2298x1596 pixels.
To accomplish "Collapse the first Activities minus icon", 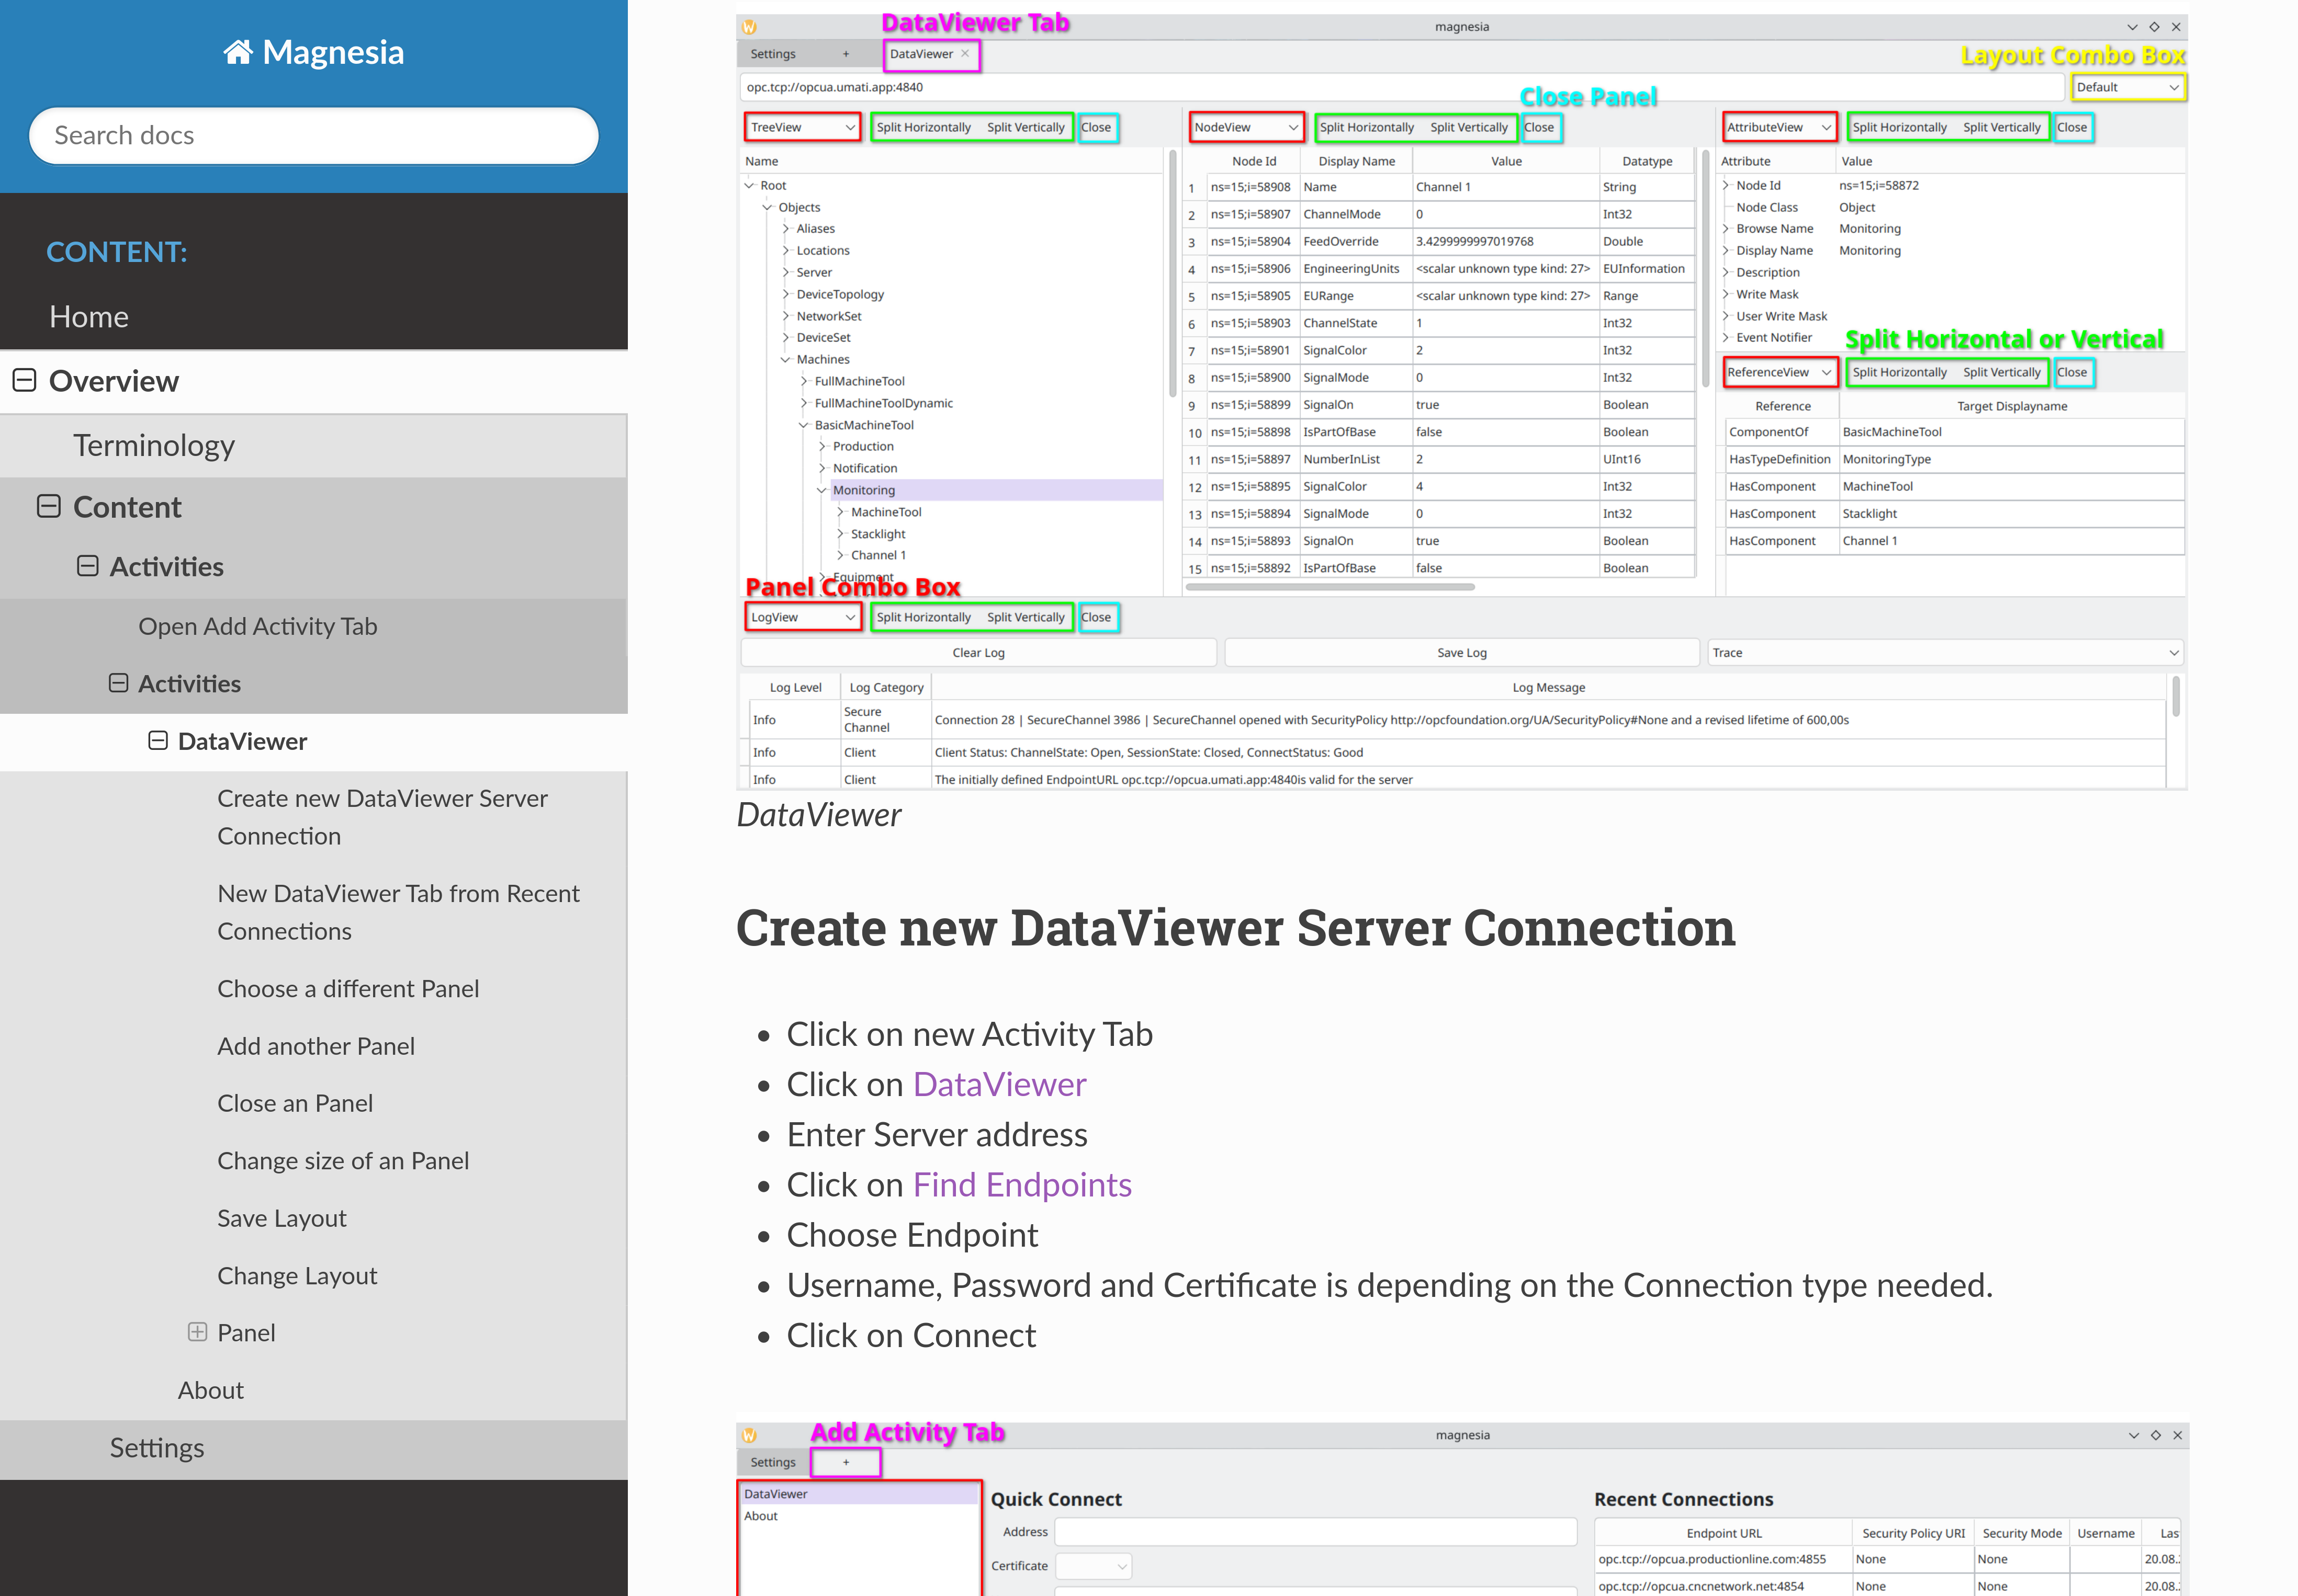I will pos(88,567).
